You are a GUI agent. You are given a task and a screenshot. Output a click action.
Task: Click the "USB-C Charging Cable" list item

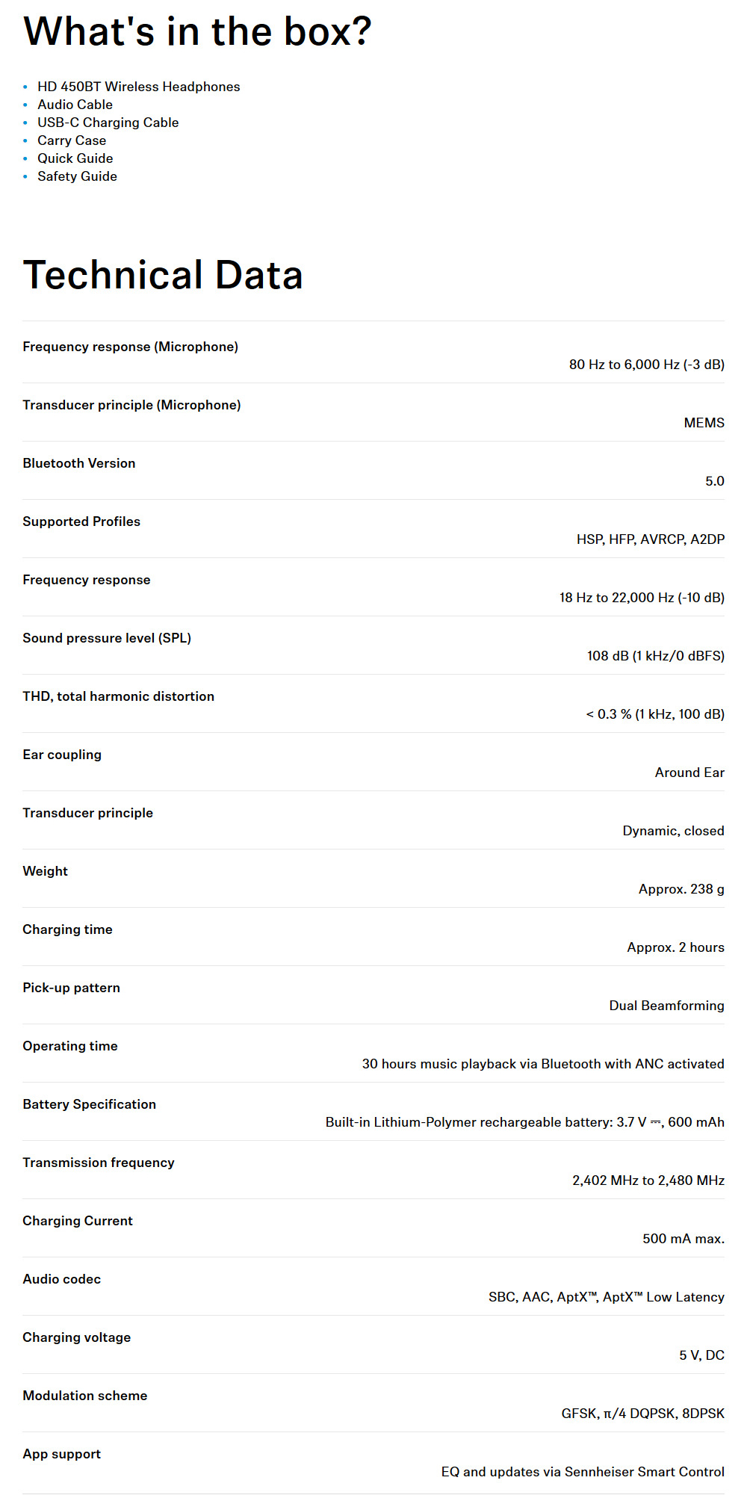[108, 123]
